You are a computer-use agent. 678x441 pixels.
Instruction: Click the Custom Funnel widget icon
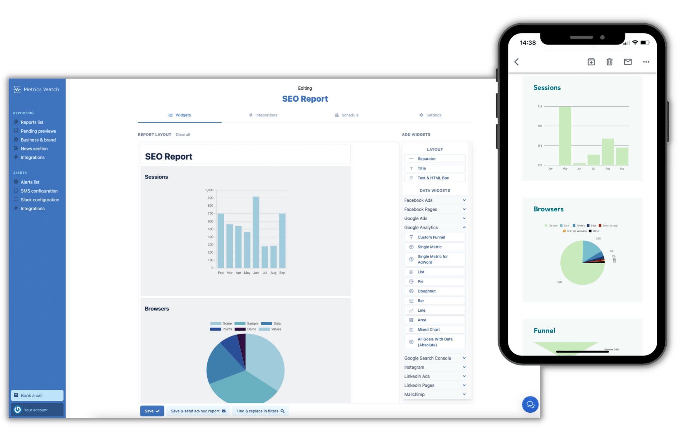pos(412,237)
